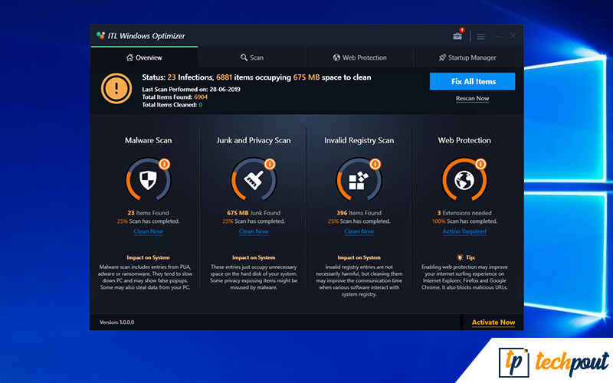Click the Invalid Registry Scan heading
The width and height of the screenshot is (613, 383).
pyautogui.click(x=359, y=140)
